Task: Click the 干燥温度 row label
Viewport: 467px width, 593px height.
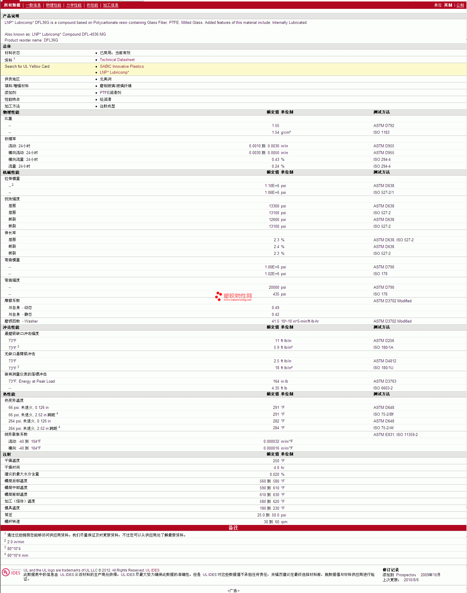Action: point(12,461)
